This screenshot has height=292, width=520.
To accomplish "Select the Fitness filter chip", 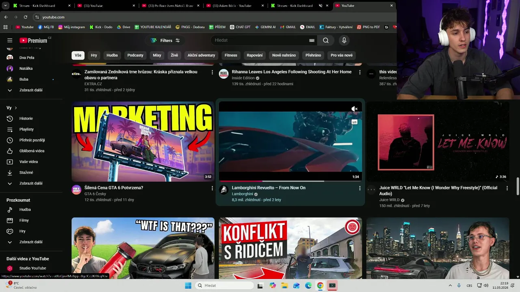I will 231,55.
